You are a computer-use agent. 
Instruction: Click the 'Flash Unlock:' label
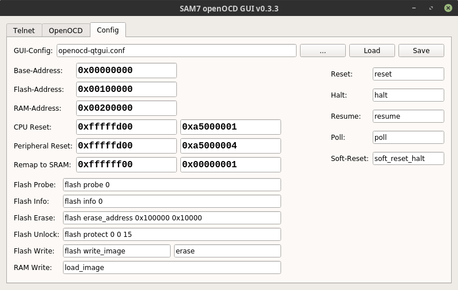[37, 235]
